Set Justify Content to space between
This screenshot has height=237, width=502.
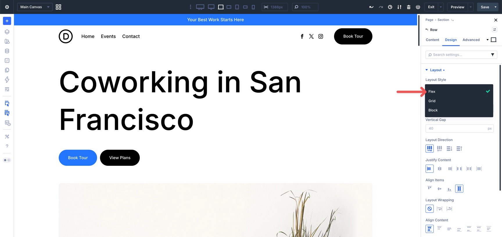coord(459,169)
